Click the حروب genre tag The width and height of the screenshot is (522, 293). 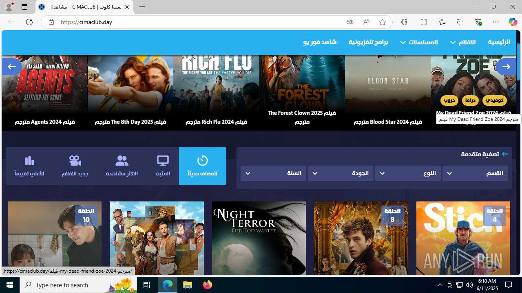(x=449, y=100)
